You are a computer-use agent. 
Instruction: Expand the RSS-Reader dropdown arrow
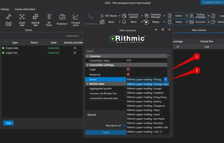pos(120,16)
